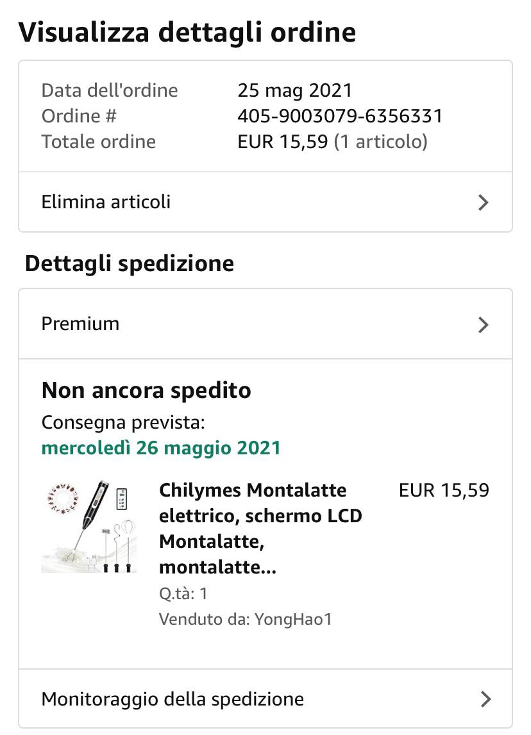Tap the order total EUR 15,59

point(283,142)
